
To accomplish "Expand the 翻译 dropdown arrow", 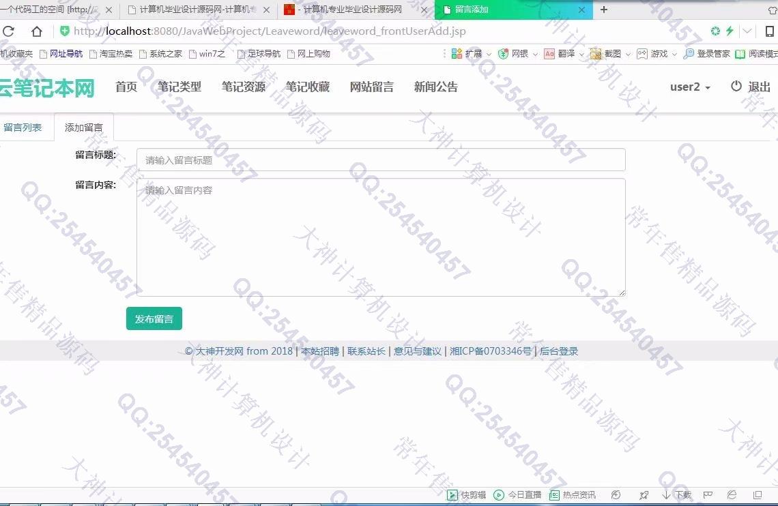I will tap(581, 55).
